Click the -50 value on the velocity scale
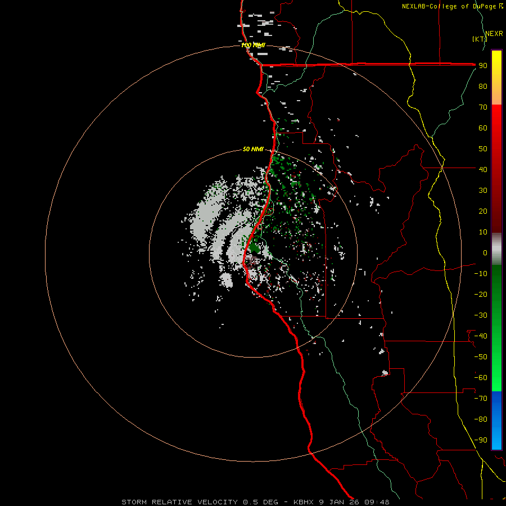This screenshot has height=506, width=506. (481, 357)
